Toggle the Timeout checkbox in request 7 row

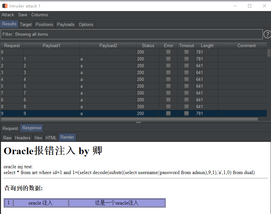pyautogui.click(x=186, y=93)
